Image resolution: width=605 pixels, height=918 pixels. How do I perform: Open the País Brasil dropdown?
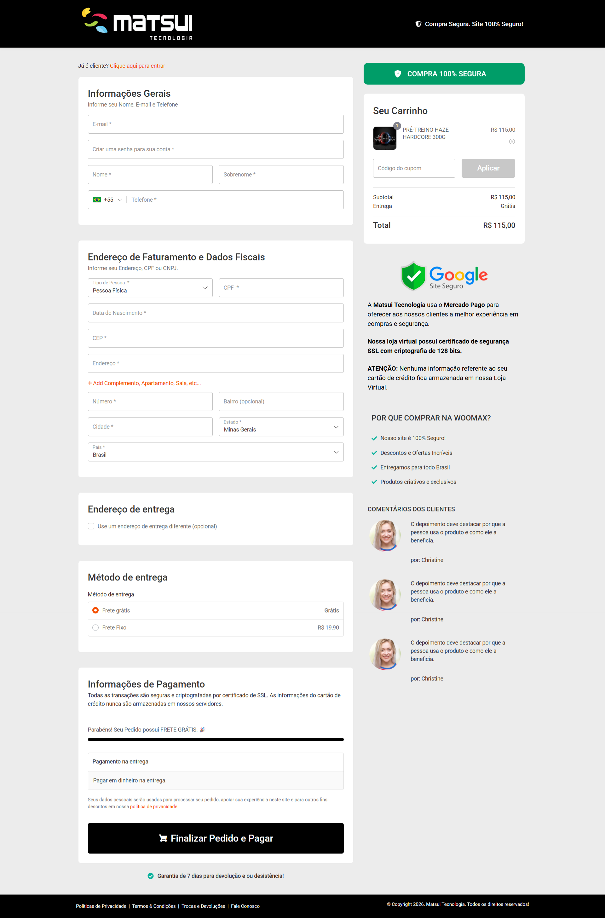pyautogui.click(x=215, y=452)
